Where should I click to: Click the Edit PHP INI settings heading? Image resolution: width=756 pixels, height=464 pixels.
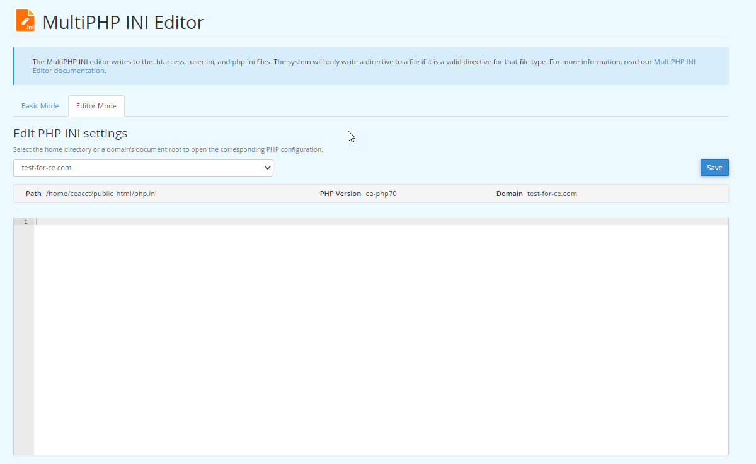71,134
